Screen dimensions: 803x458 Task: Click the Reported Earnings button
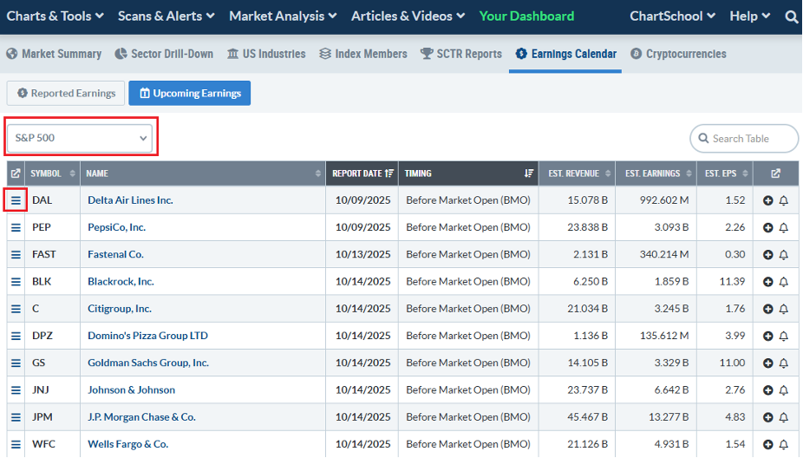click(x=66, y=94)
